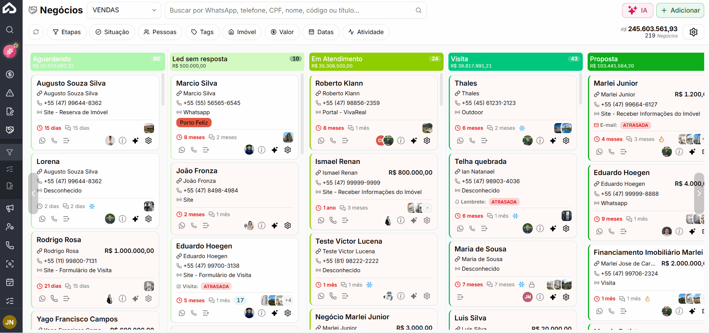Viewport: 709px width, 333px height.
Task: Open the Situação filter
Action: (x=112, y=32)
